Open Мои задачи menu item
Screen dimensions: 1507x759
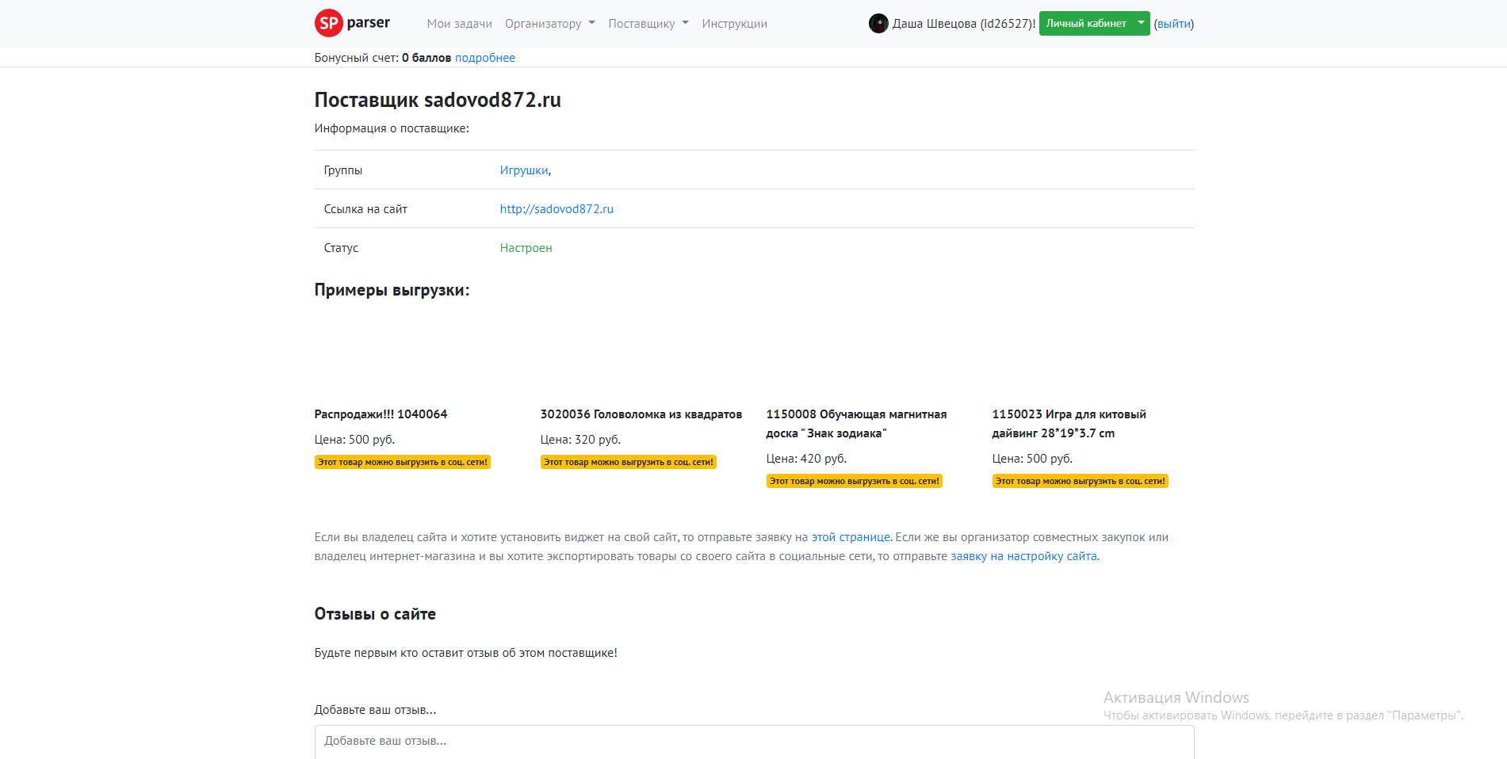click(x=460, y=24)
